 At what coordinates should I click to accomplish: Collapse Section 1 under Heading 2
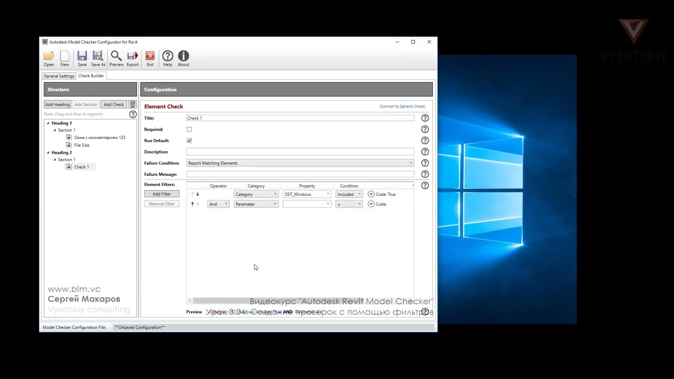(x=54, y=159)
